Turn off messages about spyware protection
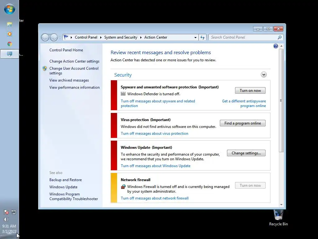This screenshot has height=239, width=318. point(158,103)
